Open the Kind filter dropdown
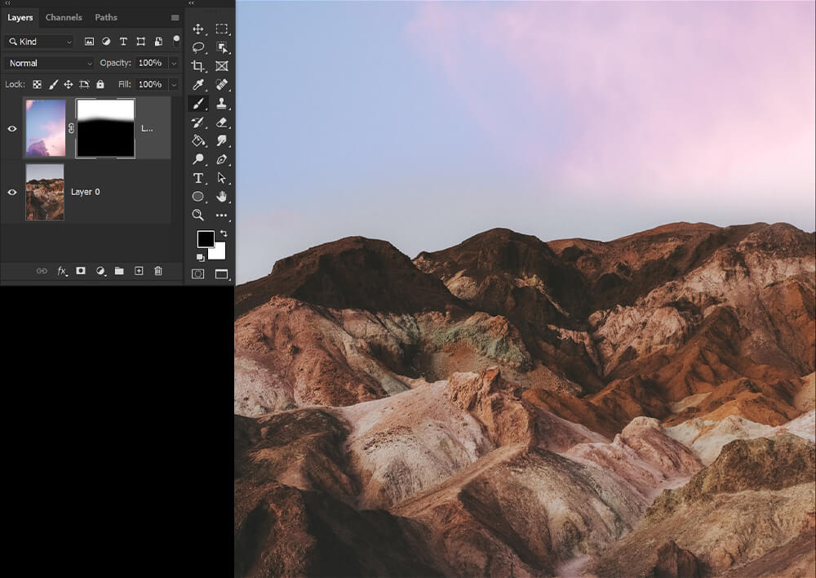 [x=39, y=42]
